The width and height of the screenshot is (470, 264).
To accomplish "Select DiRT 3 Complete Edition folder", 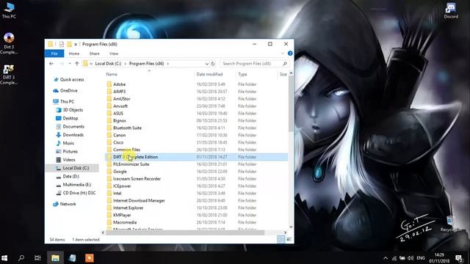I will pos(196,157).
